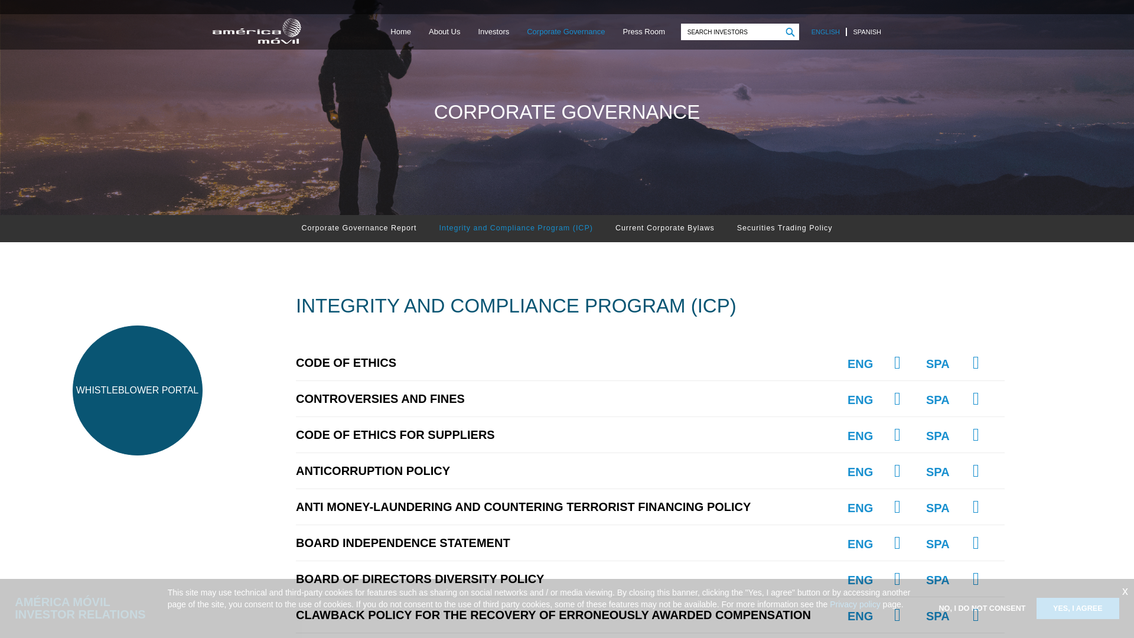
Task: Open Code of Ethics for Suppliers English icon
Action: 897,435
